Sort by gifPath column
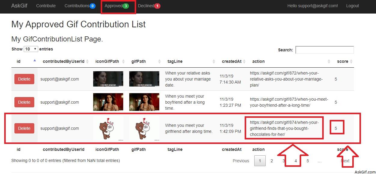This screenshot has width=376, height=174. click(144, 61)
